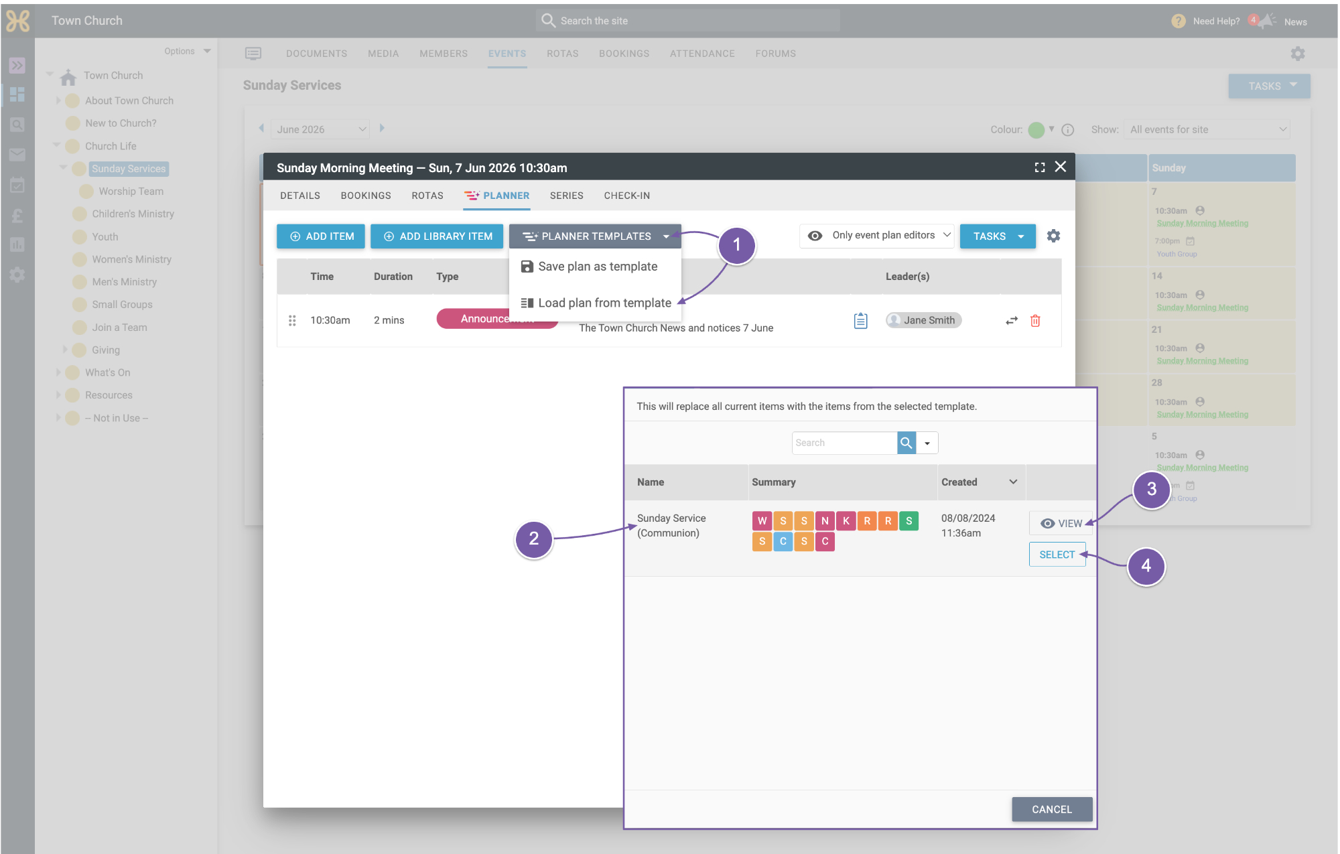Viewport: 1340px width, 854px height.
Task: Focus the template search field
Action: (844, 443)
